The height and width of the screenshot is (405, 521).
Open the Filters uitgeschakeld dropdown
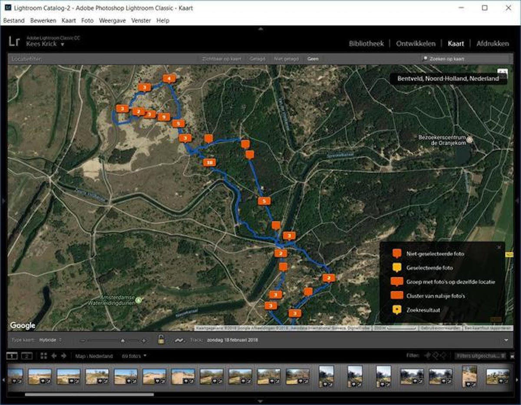[x=481, y=356]
